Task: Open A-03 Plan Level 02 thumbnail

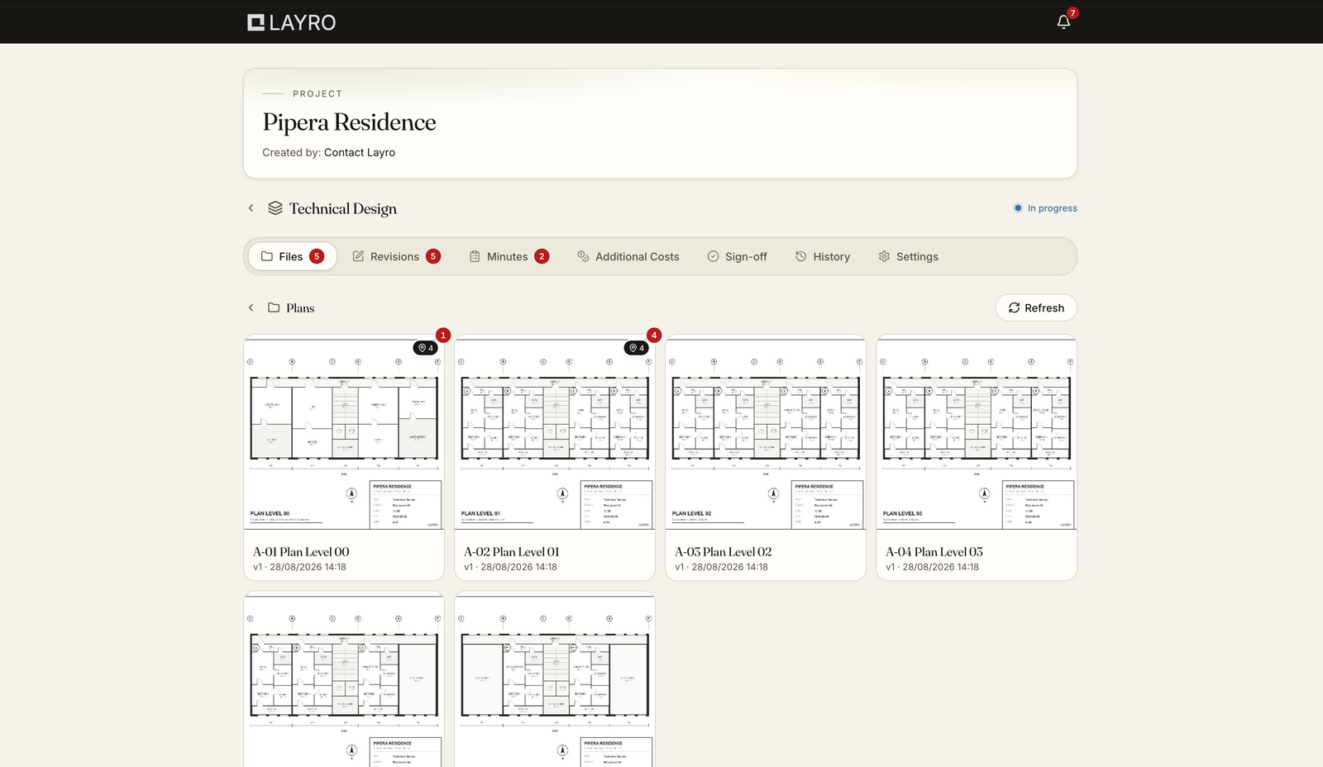Action: (x=766, y=434)
